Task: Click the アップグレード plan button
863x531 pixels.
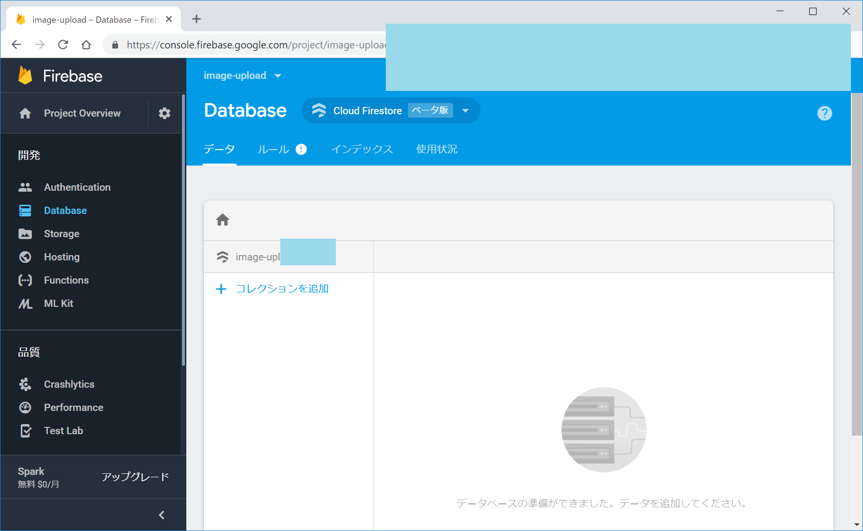Action: (x=135, y=477)
